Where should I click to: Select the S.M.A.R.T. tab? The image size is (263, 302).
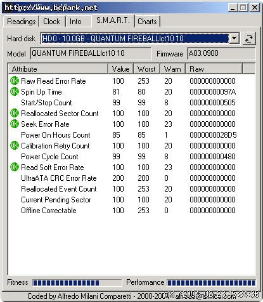[113, 20]
